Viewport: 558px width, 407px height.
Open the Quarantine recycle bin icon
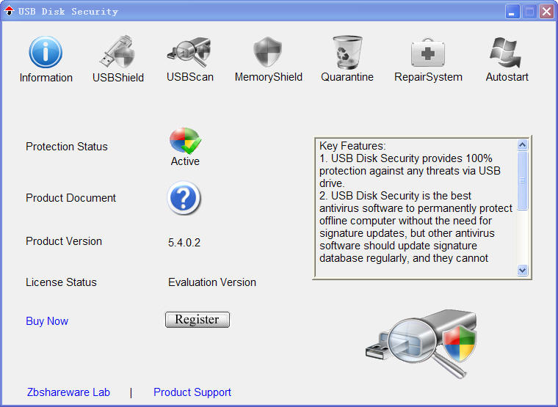(347, 53)
